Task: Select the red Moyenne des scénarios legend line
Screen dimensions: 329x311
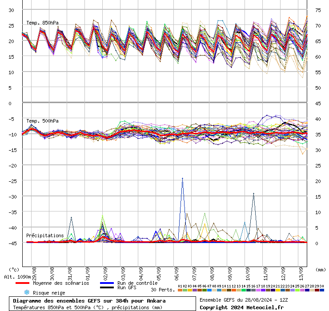Action: click(22, 283)
